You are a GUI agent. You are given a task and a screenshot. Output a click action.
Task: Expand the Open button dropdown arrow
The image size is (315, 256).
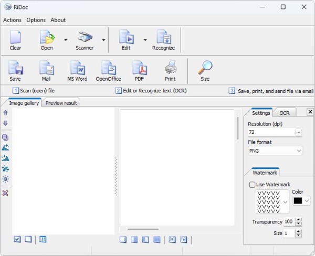tap(66, 40)
